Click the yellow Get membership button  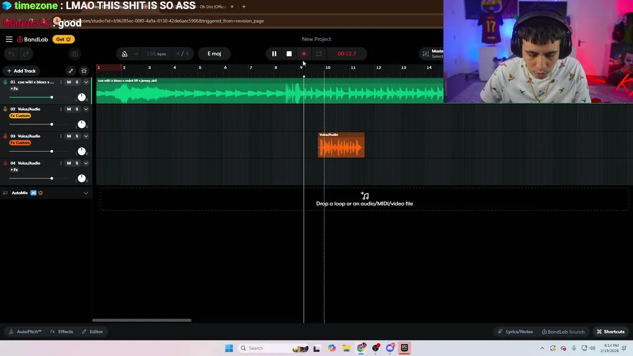coord(63,39)
